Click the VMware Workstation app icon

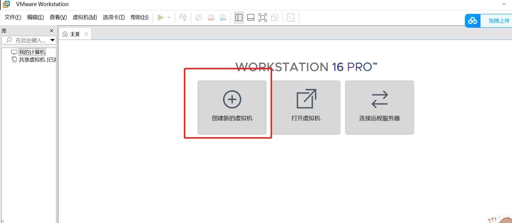coord(6,4)
